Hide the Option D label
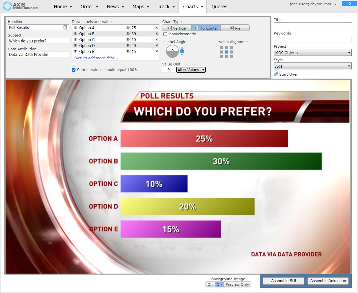This screenshot has height=293, width=358. (75, 45)
